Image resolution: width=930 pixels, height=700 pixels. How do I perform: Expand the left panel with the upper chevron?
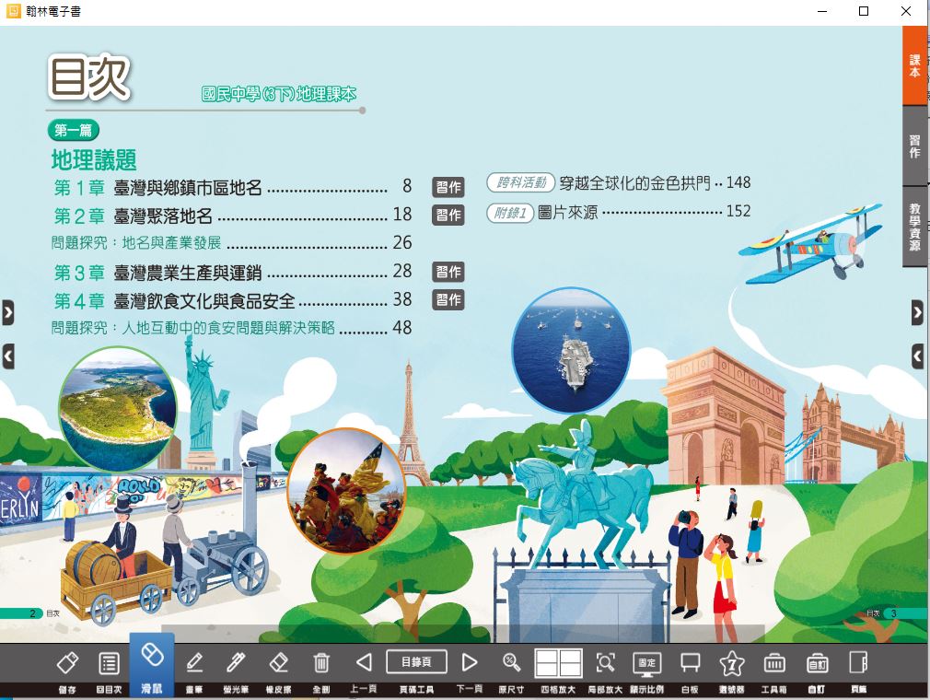[7, 313]
